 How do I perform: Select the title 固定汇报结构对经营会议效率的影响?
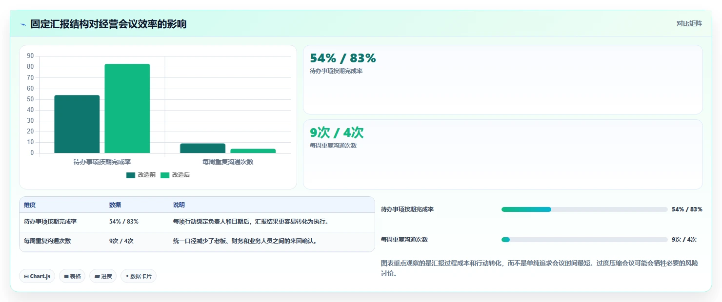108,24
